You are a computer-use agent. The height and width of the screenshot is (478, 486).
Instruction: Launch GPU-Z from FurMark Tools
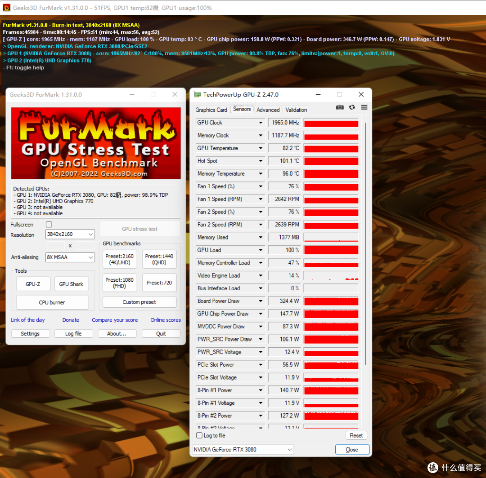33,284
